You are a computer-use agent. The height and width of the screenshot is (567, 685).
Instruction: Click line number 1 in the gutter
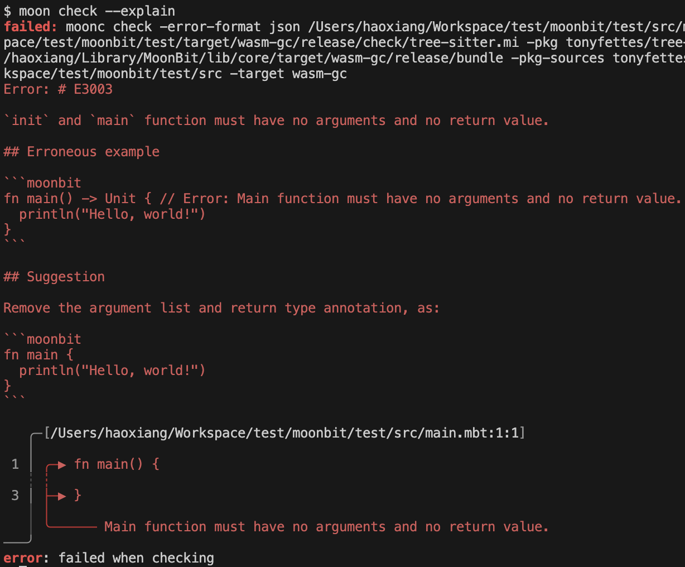(15, 464)
